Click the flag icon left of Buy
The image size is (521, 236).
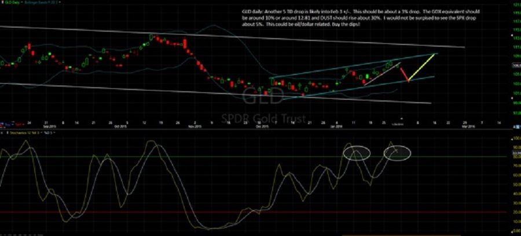tap(2, 125)
